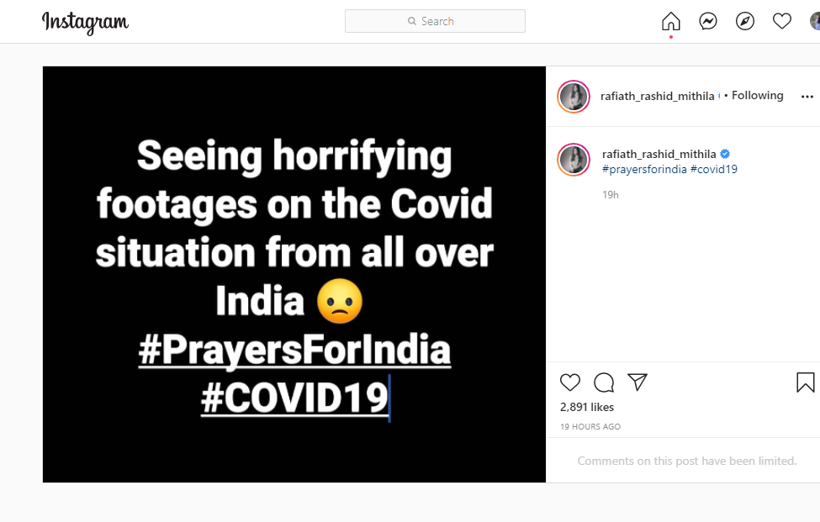Open the activity heart icon in navbar
This screenshot has width=820, height=522.
(x=782, y=22)
